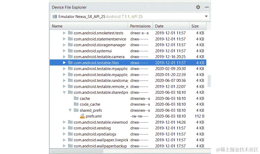Click folder icon of com.android.vending
Image resolution: width=260 pixels, height=154 pixels.
click(70, 128)
